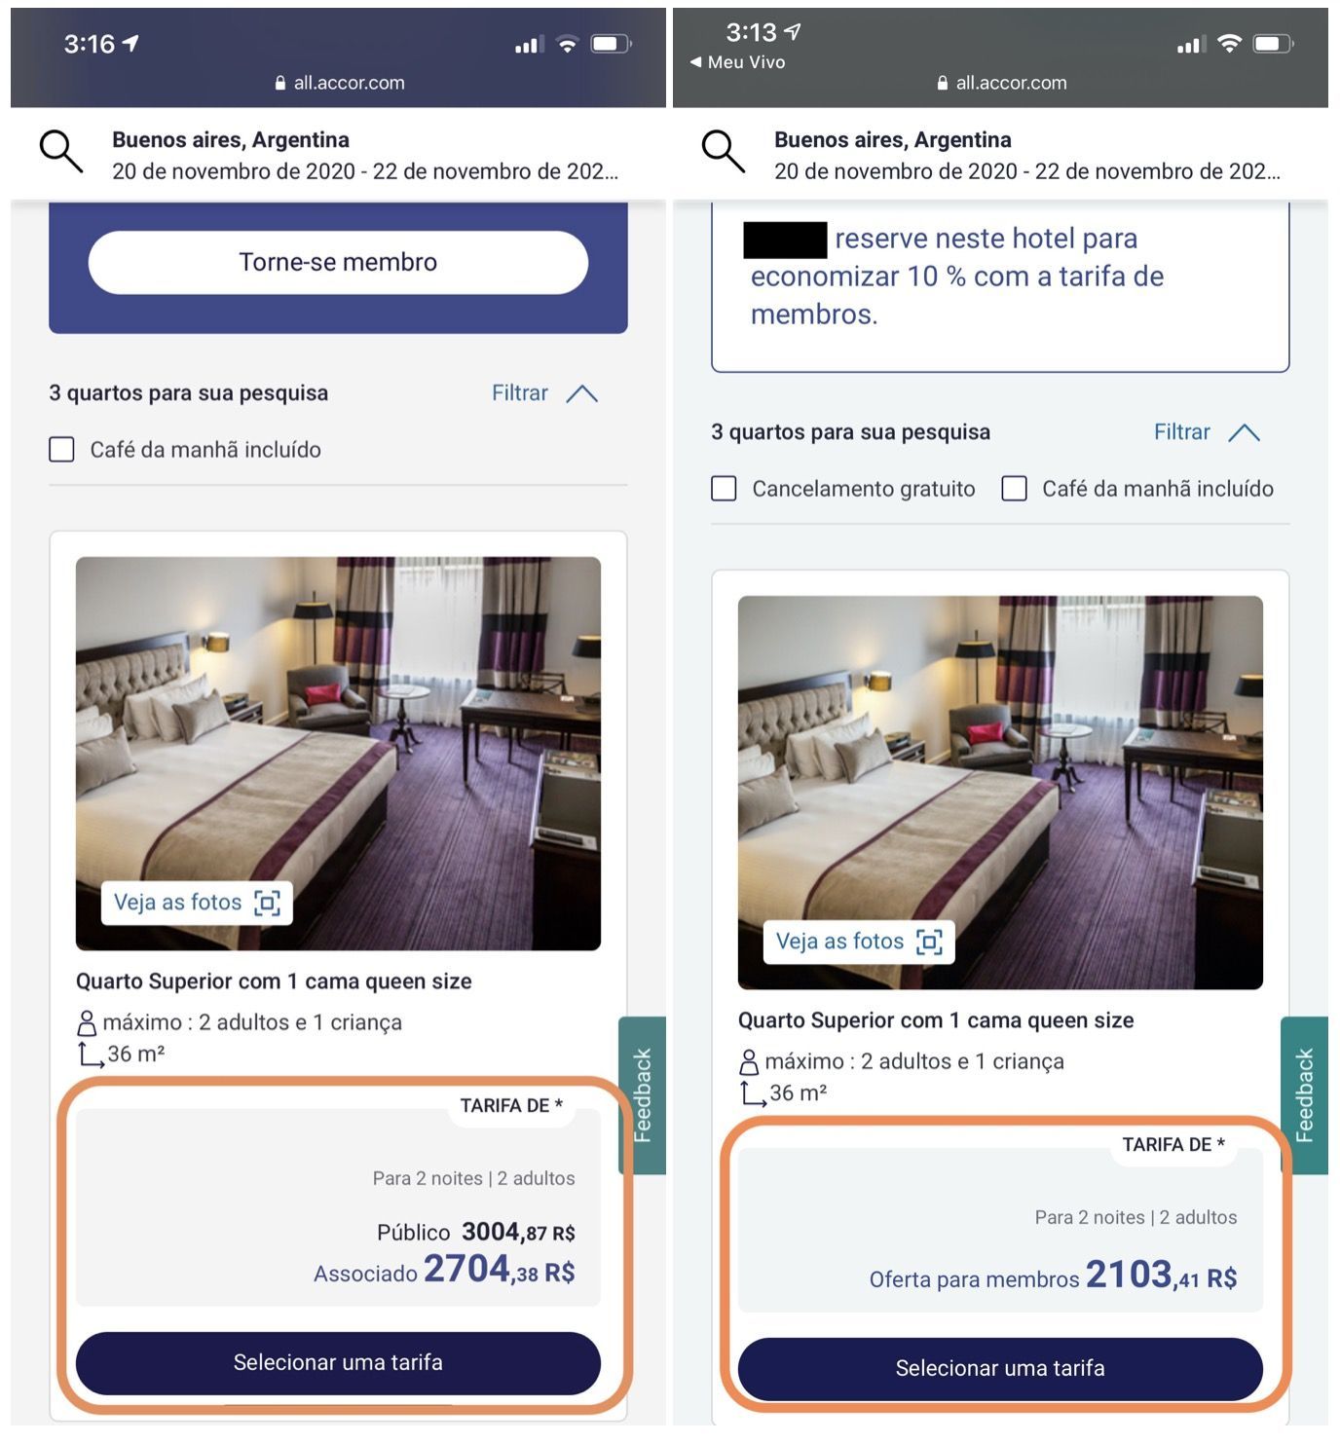
Task: Open fullscreen photo icon on right room image
Action: [929, 942]
